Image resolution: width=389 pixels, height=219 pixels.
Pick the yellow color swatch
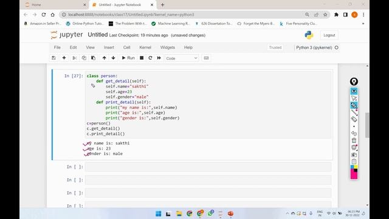[356, 167]
